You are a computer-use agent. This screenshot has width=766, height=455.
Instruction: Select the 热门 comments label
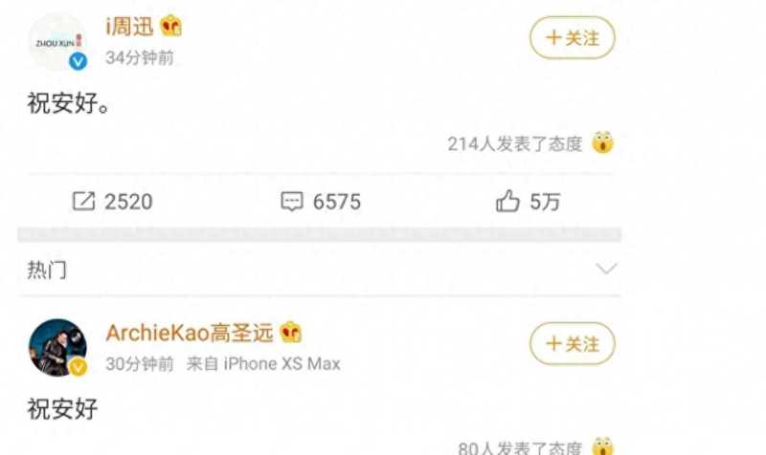click(47, 270)
